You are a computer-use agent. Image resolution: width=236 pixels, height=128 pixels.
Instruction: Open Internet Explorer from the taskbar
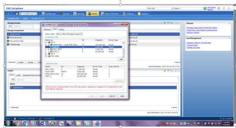tap(34, 123)
